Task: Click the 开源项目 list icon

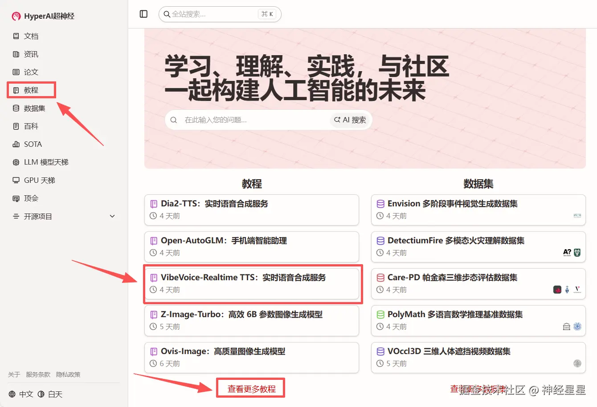Action: [16, 216]
